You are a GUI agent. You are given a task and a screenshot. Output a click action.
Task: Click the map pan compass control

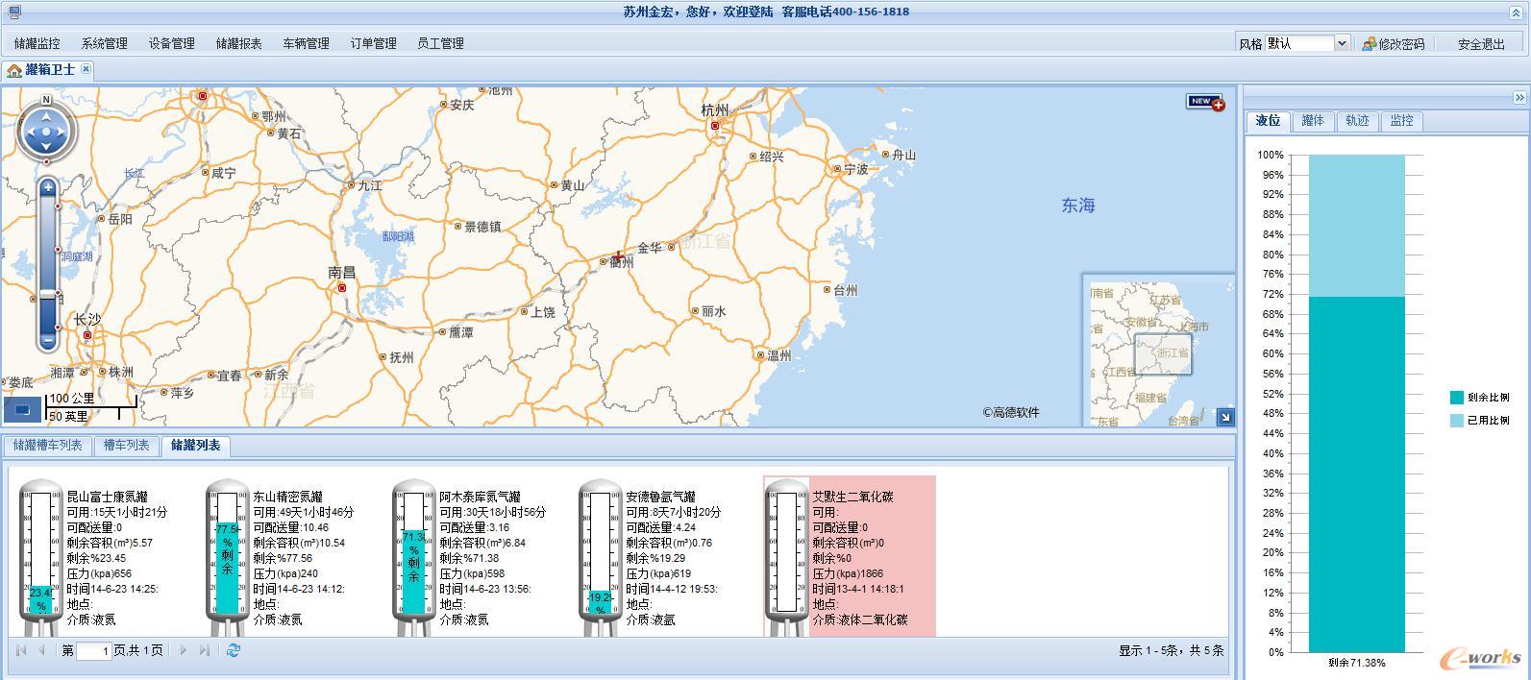[x=46, y=131]
